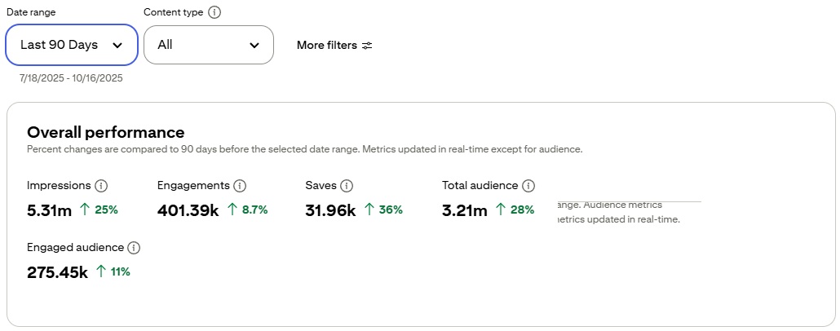Click the 7/18/2025 - 10/16/2025 date text
The width and height of the screenshot is (840, 331).
coord(71,78)
